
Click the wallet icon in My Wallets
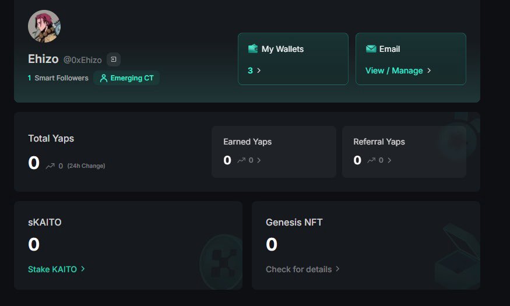(x=253, y=49)
